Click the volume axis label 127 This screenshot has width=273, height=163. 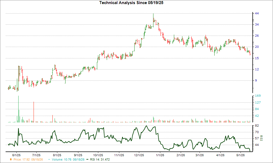[x=258, y=102]
